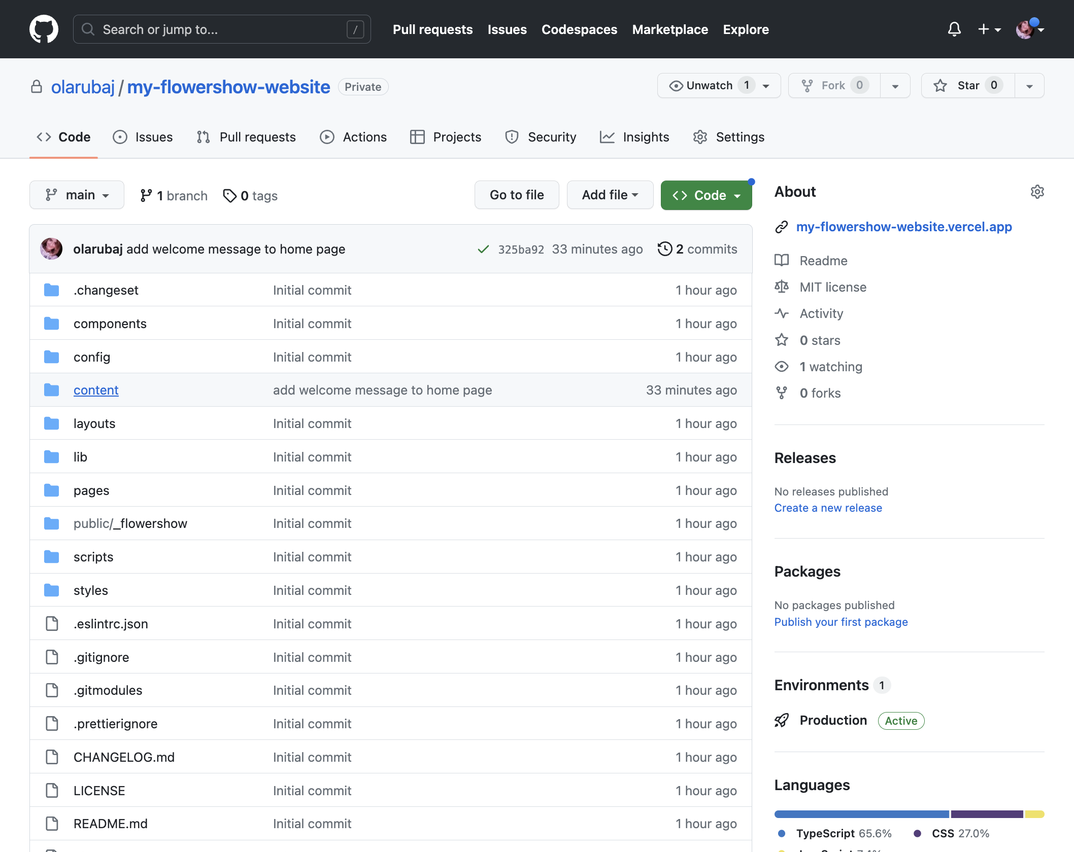Open commit history clock icon
This screenshot has height=852, width=1074.
click(665, 249)
